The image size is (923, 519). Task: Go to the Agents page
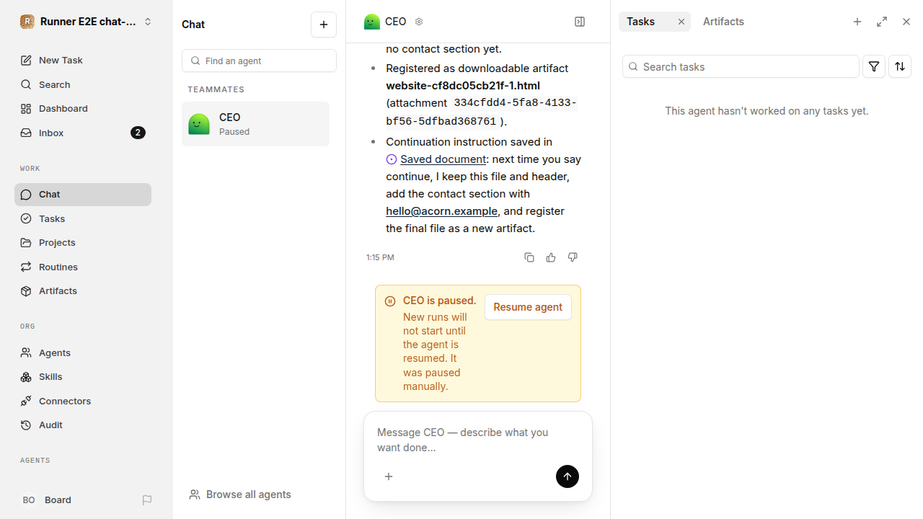(x=83, y=352)
